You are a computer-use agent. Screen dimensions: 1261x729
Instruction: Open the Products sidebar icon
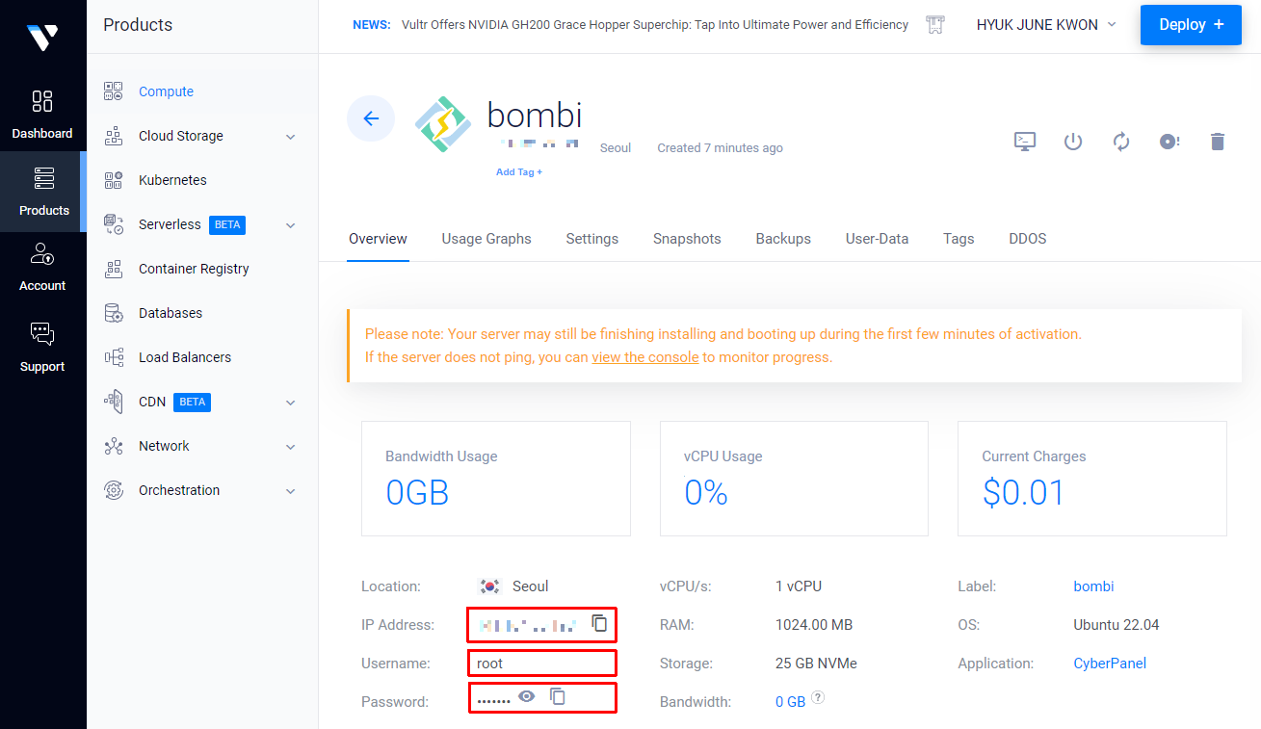tap(43, 178)
